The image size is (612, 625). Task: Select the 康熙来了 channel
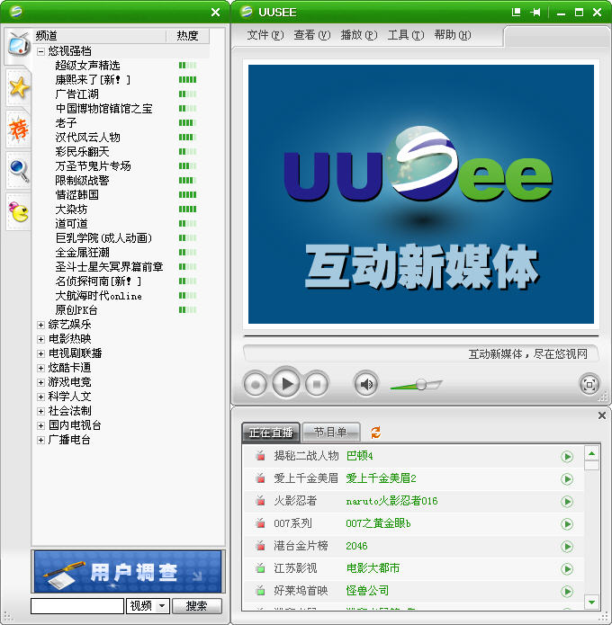(93, 80)
